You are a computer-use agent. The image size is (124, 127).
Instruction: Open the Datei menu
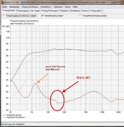pos(5,7)
